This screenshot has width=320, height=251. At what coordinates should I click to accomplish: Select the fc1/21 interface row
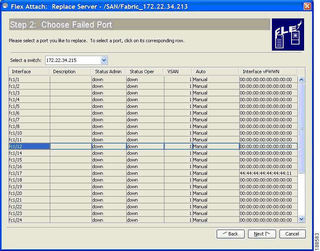click(153, 200)
